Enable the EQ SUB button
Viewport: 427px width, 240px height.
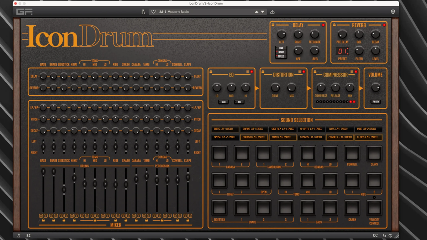(x=223, y=102)
